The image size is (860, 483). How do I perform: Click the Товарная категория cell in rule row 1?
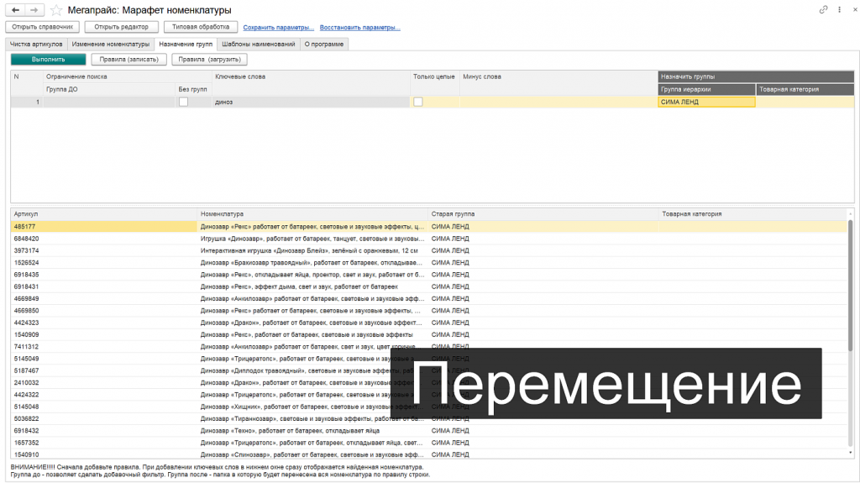[805, 102]
